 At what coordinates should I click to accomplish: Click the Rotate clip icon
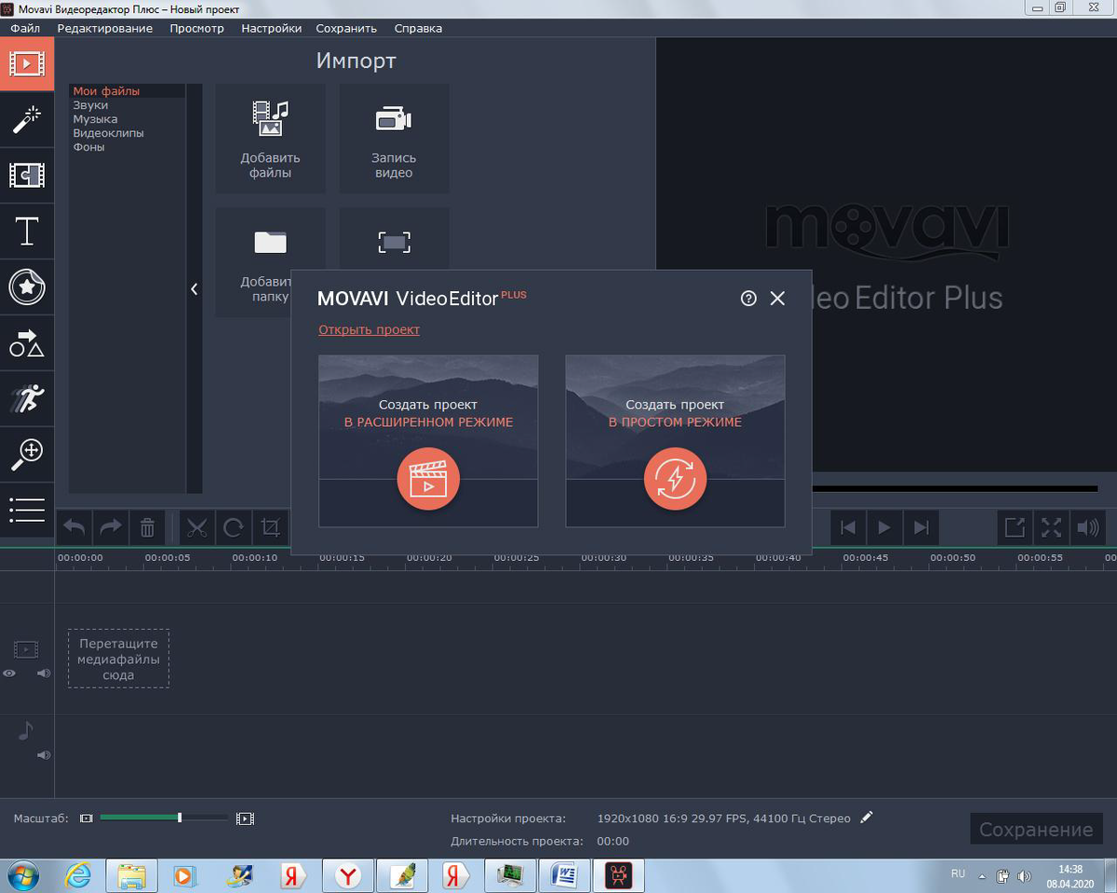[x=234, y=527]
